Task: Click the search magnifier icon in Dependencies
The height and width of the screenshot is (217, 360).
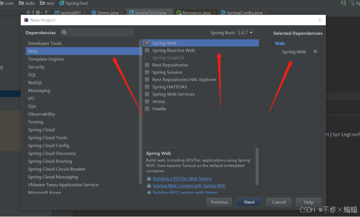Action: [64, 33]
